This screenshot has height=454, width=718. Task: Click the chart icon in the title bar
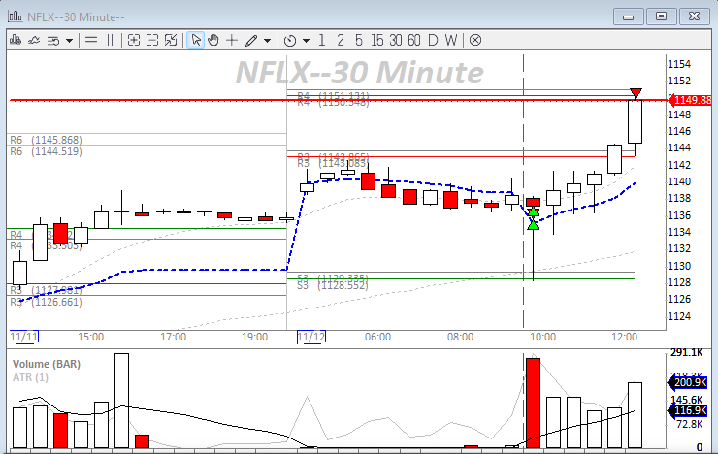pos(15,16)
